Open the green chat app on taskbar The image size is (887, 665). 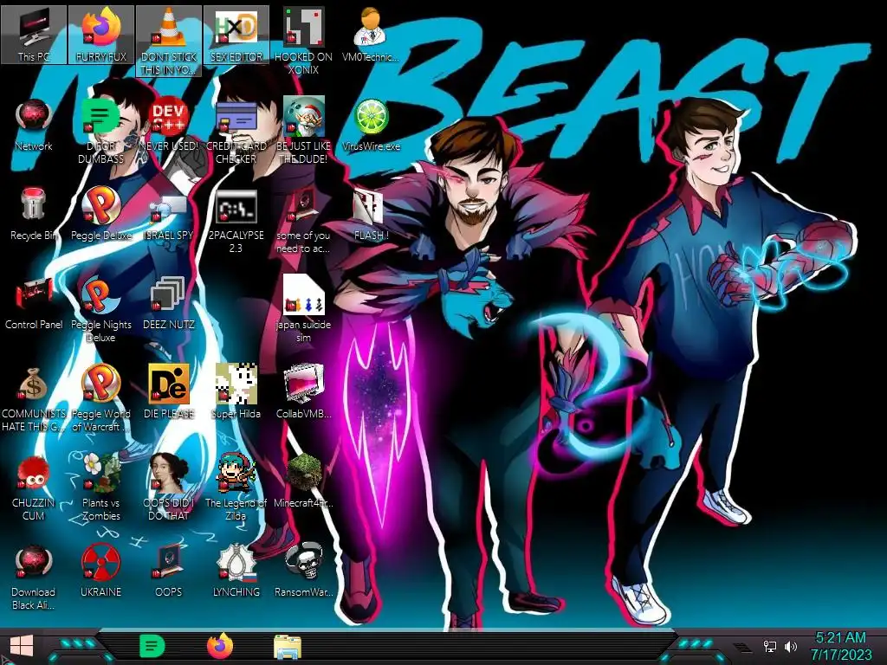152,646
